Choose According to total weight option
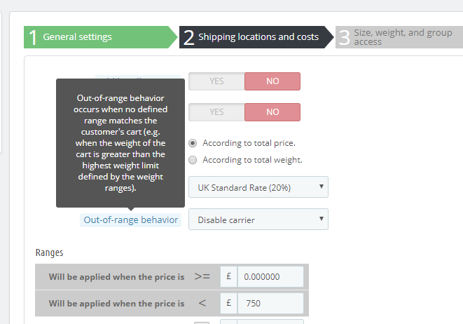 coord(193,160)
